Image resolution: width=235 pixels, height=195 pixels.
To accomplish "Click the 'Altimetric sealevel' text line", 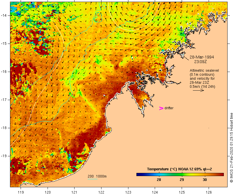I will (x=204, y=71).
